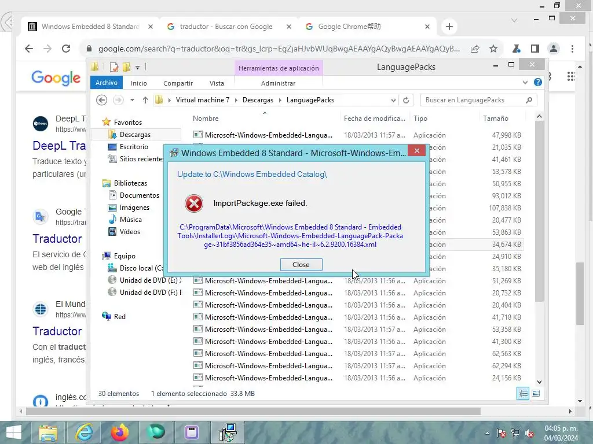Viewport: 593px width, 444px height.
Task: Click the volume muted tray icon
Action: tap(529, 434)
